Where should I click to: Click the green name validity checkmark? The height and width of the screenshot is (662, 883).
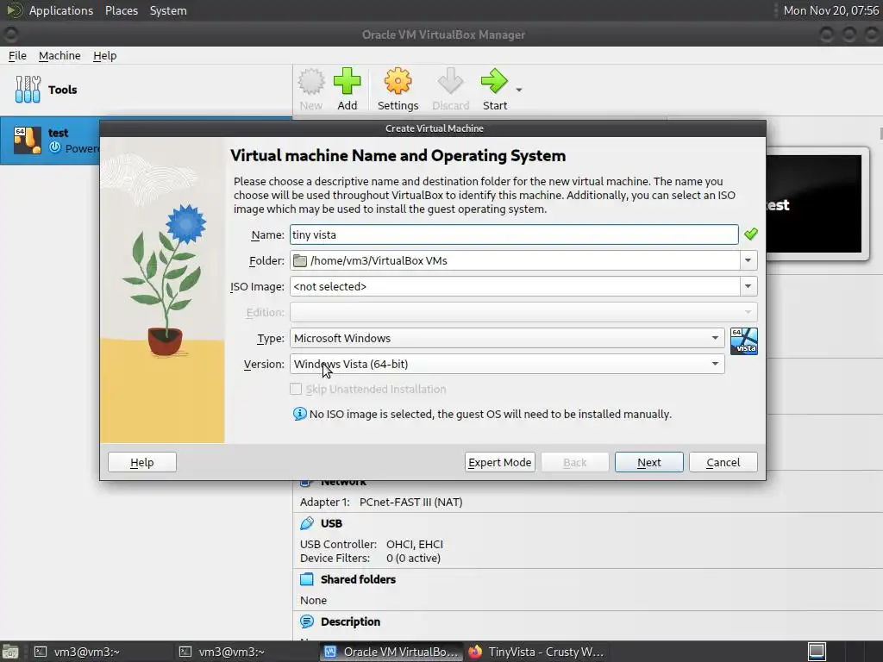[x=751, y=234]
